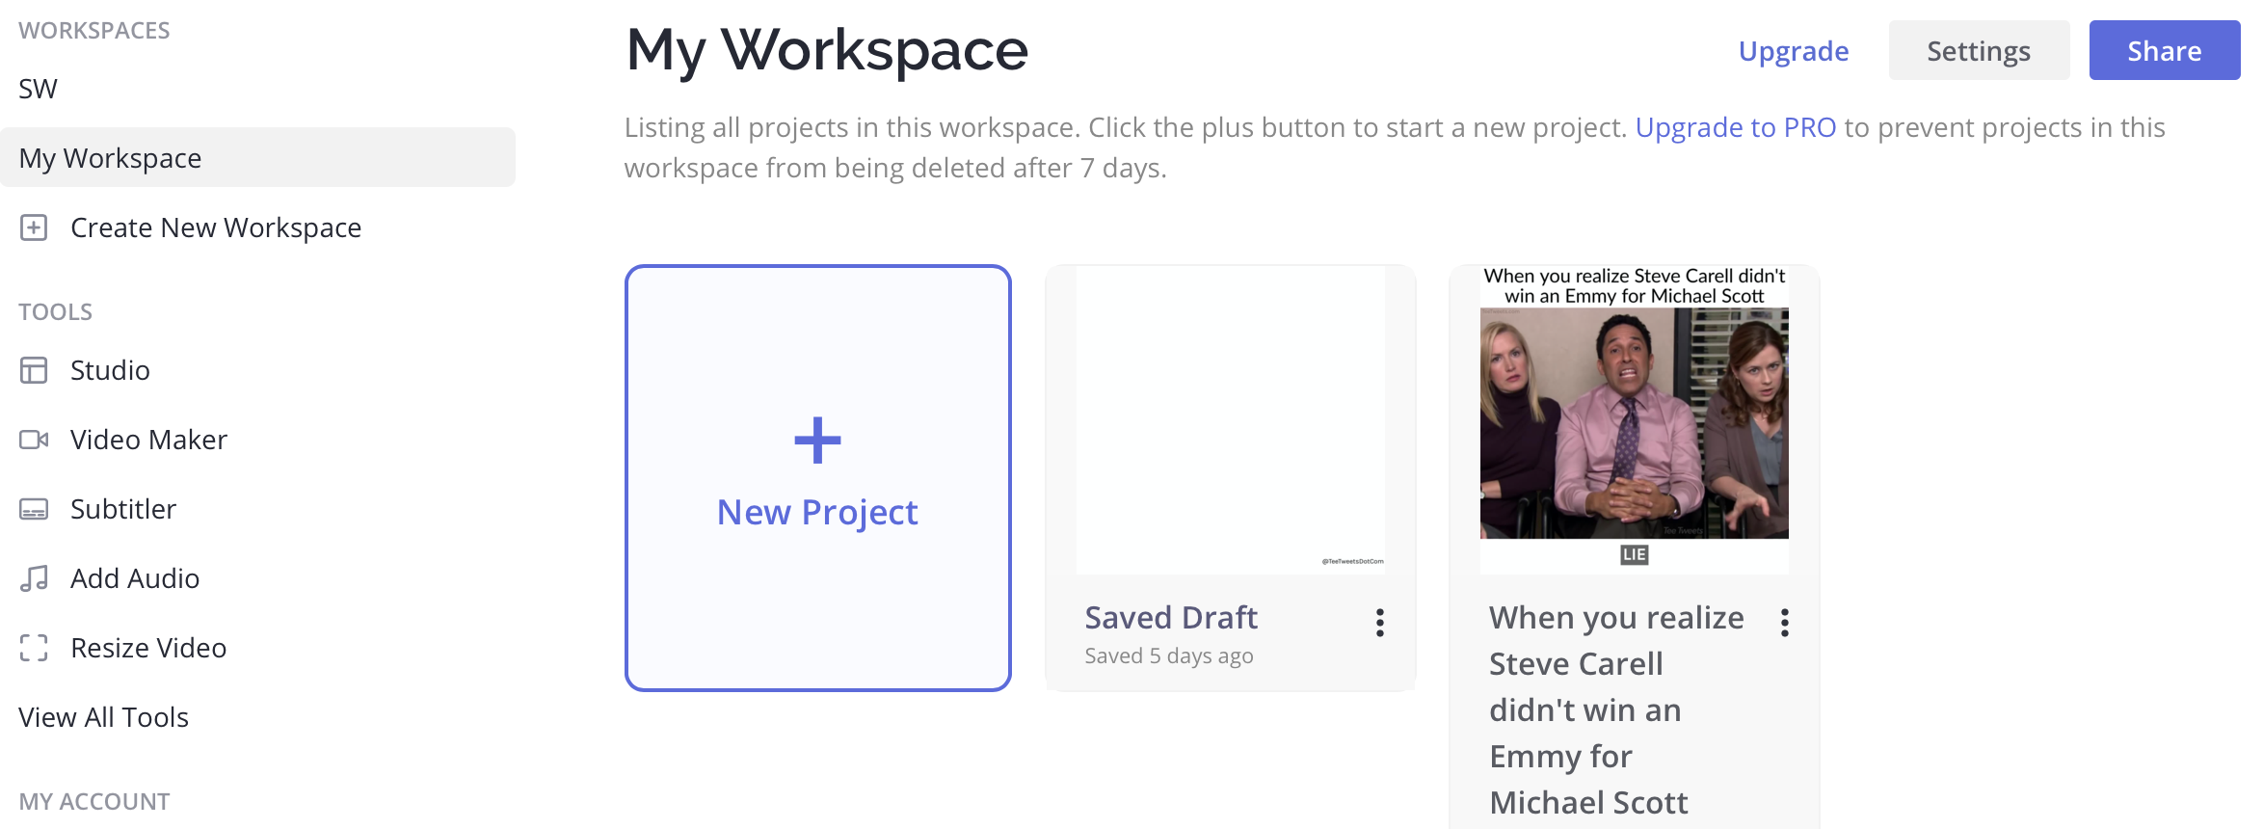Open the Saved Draft thumbnail

tap(1231, 420)
